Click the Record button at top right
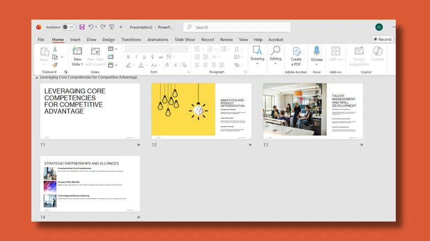 pos(383,39)
